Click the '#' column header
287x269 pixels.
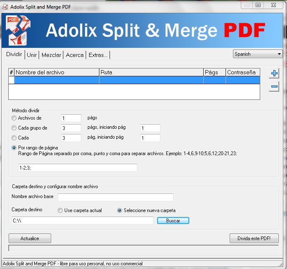point(12,72)
